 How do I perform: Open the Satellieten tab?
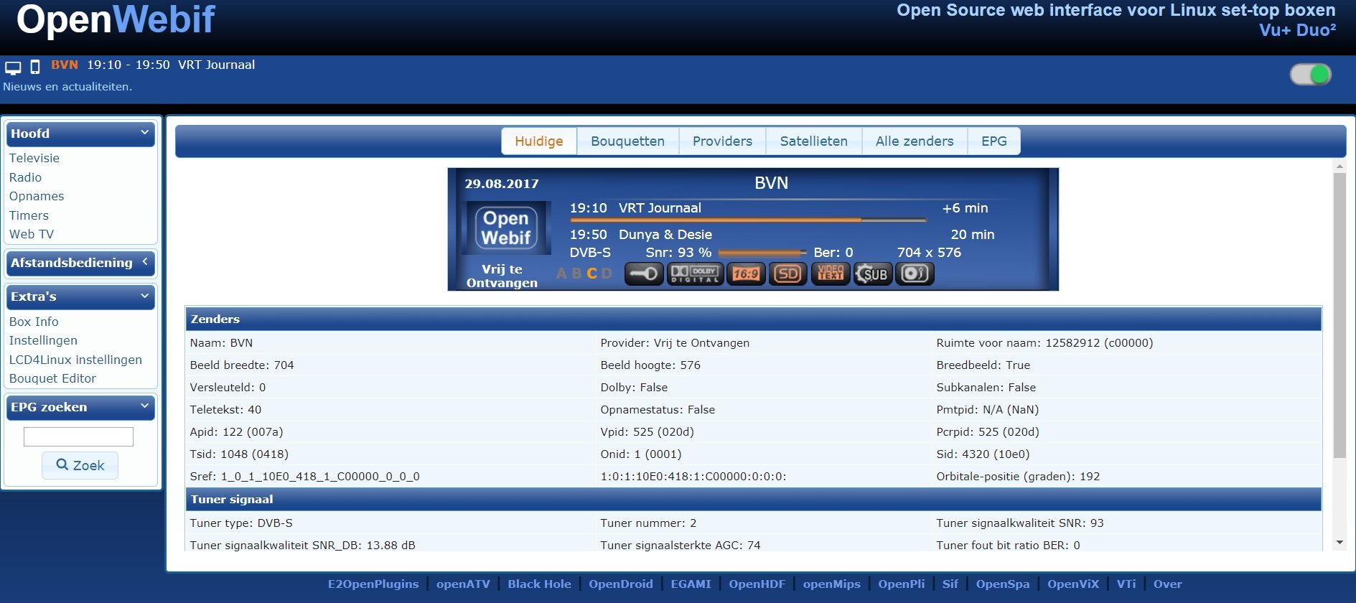point(814,141)
